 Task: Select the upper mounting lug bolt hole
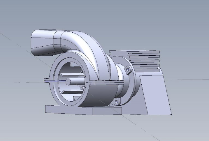click(x=128, y=69)
